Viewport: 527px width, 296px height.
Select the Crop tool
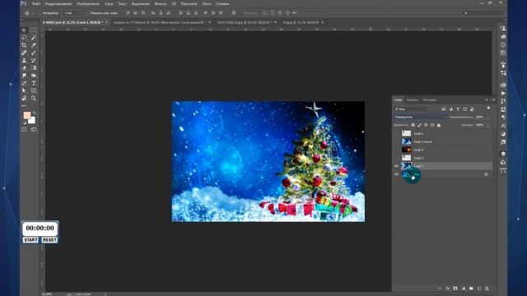coord(24,45)
